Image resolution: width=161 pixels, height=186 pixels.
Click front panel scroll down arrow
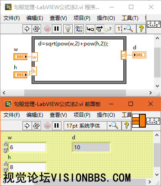coord(157,175)
